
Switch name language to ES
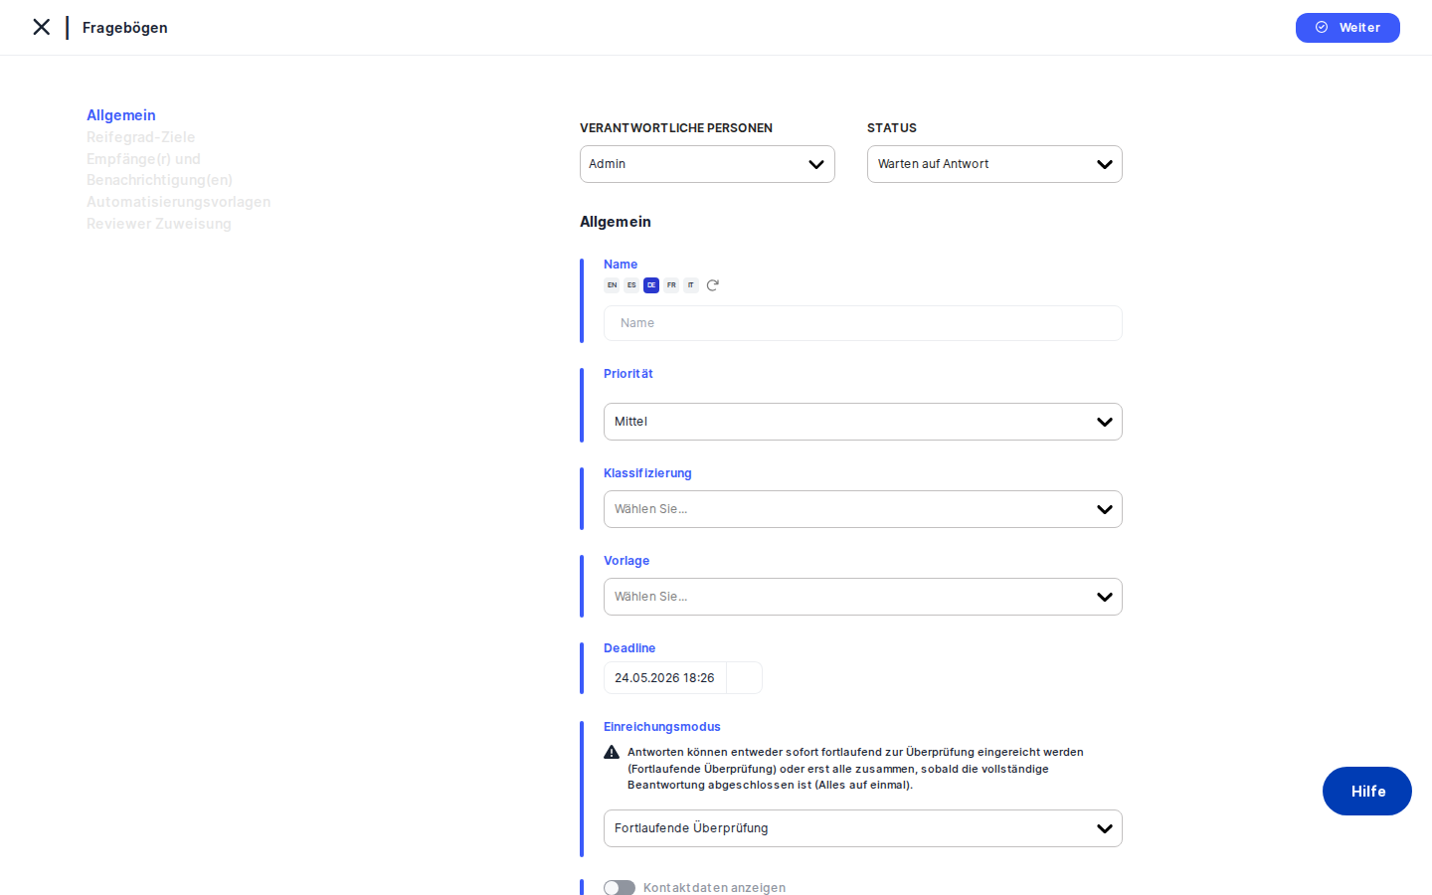[x=631, y=285]
